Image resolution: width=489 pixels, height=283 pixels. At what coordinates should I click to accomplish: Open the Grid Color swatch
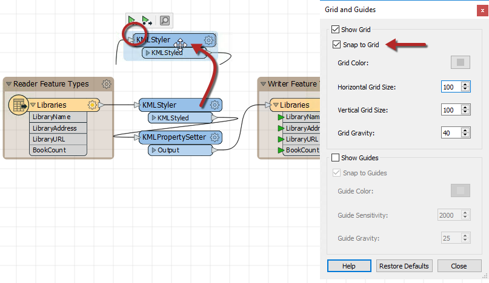(460, 62)
